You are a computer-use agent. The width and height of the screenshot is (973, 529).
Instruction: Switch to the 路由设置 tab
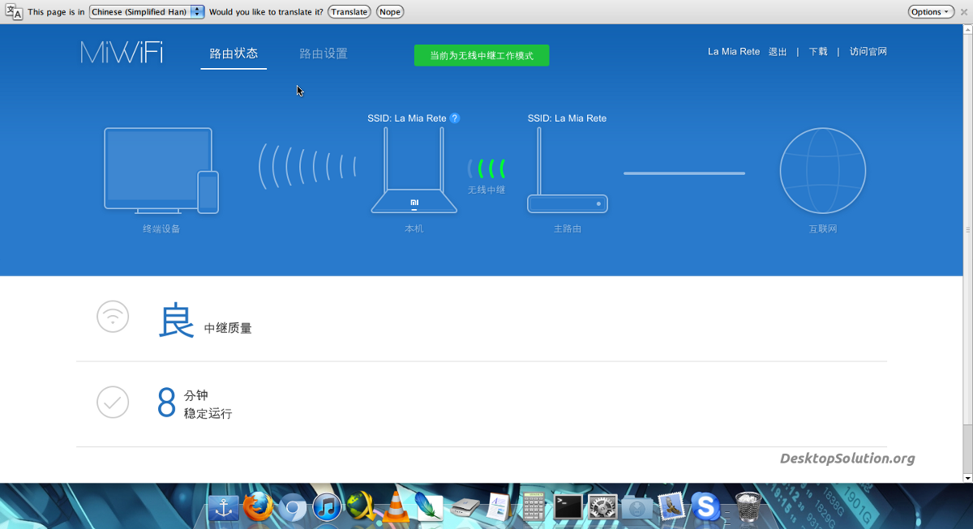click(x=324, y=53)
